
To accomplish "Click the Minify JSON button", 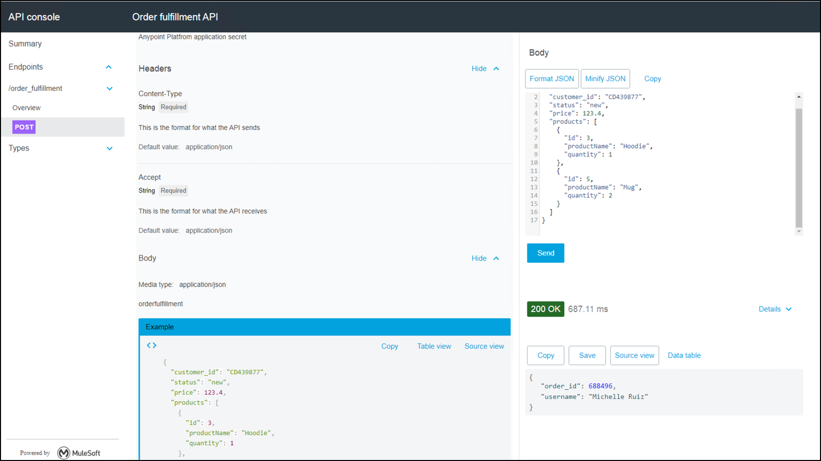I will 605,79.
